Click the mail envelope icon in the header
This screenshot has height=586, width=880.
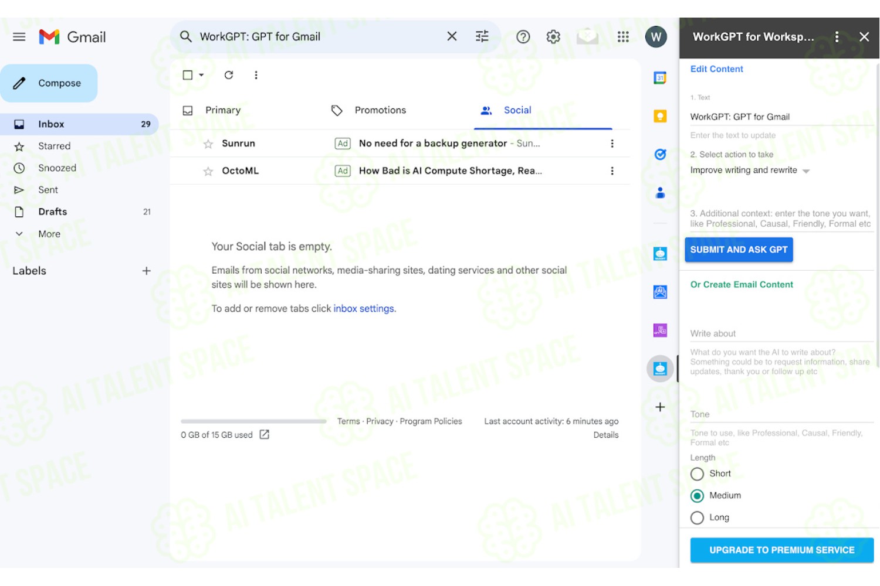(x=587, y=37)
